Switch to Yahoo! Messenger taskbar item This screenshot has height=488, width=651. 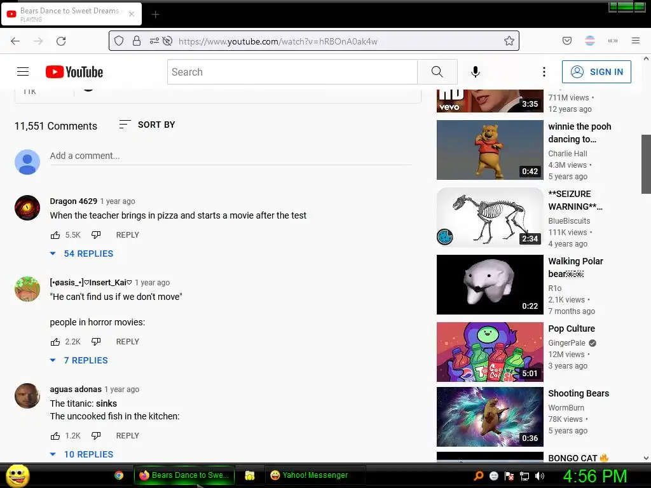(x=315, y=475)
